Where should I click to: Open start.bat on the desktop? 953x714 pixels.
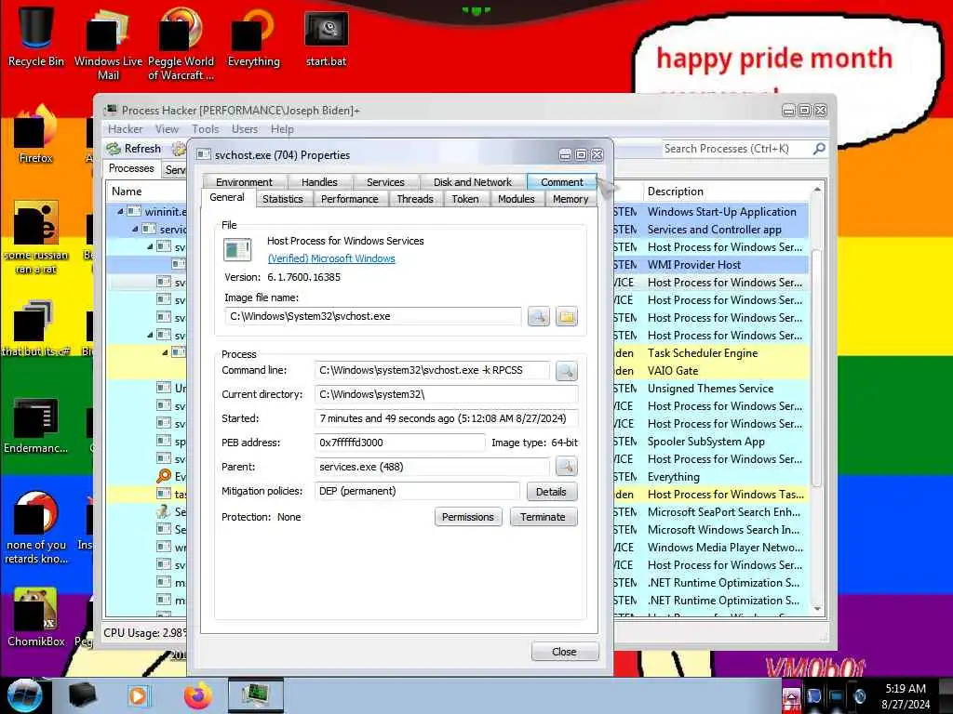tap(327, 37)
